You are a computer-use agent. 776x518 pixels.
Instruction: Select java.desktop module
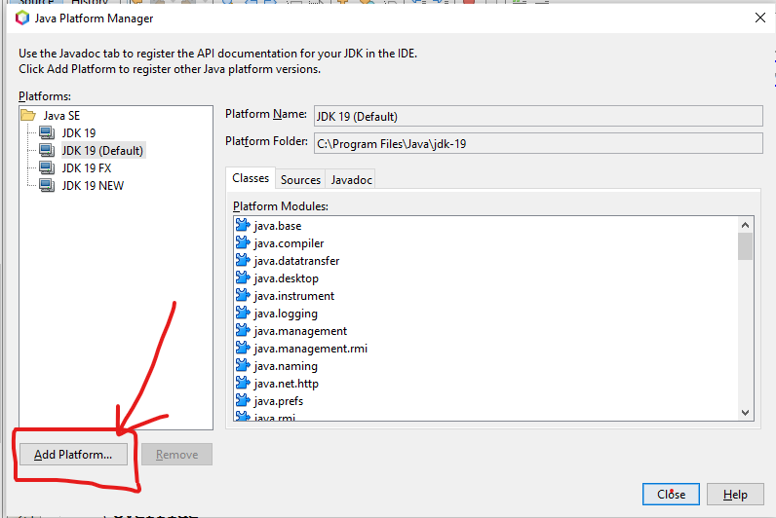pyautogui.click(x=286, y=278)
